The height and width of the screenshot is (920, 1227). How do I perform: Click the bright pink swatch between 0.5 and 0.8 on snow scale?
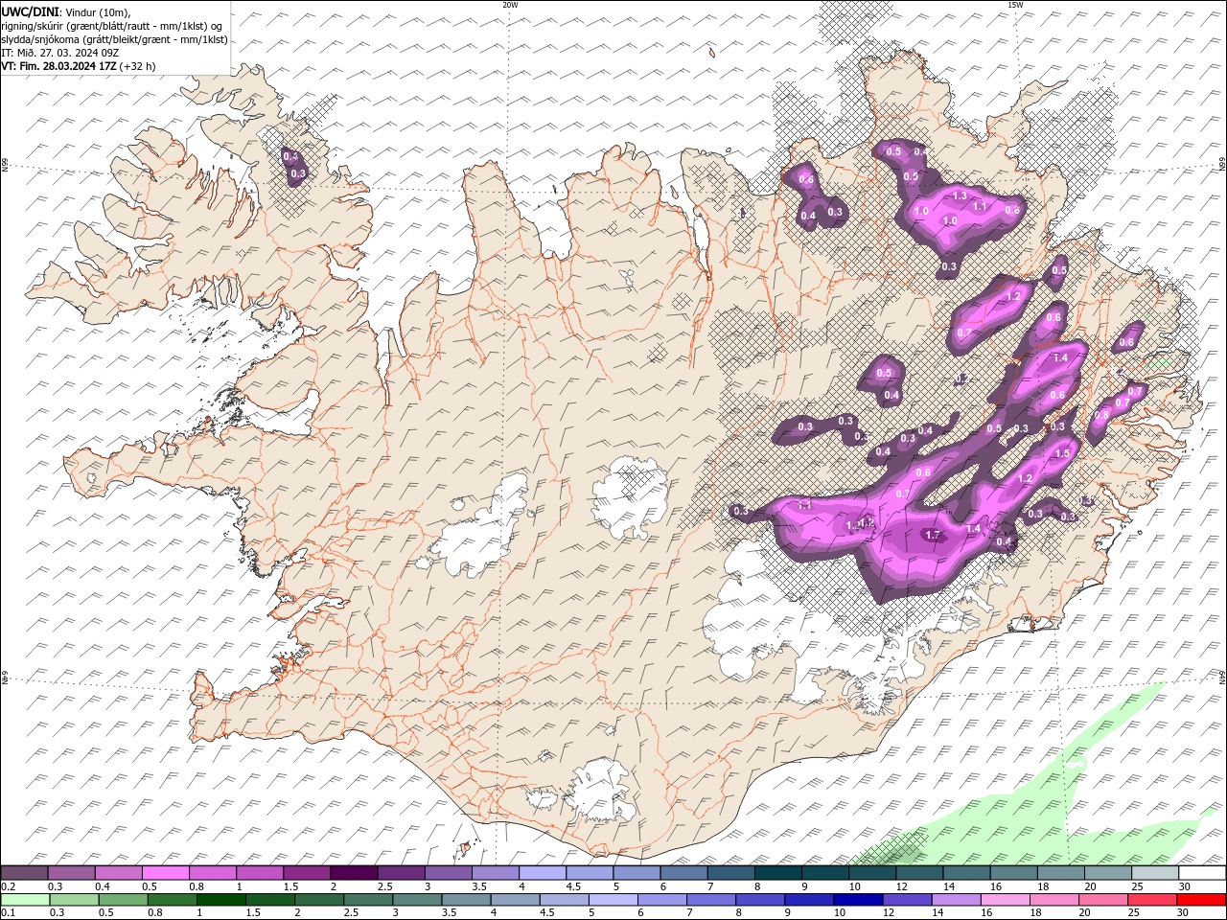165,873
